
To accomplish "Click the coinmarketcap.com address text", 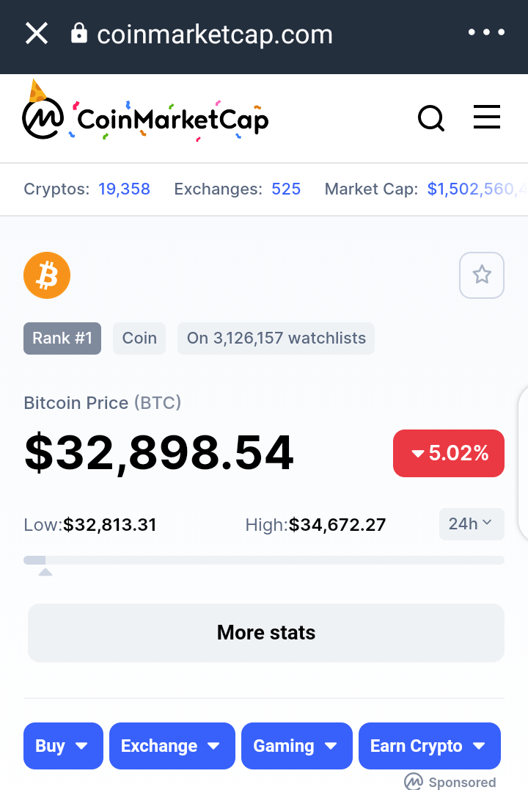I will [x=215, y=35].
